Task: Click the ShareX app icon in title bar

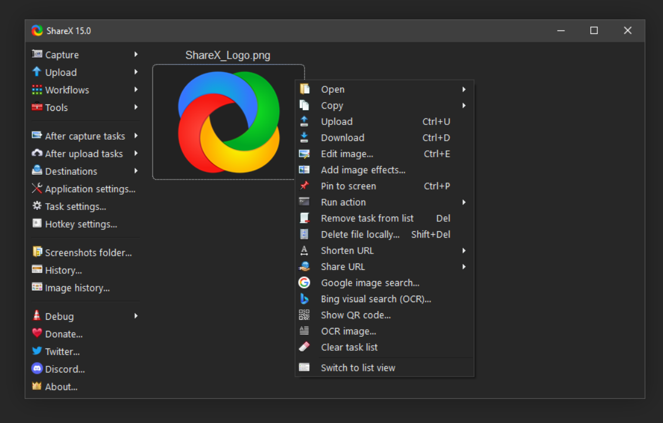Action: pyautogui.click(x=37, y=31)
